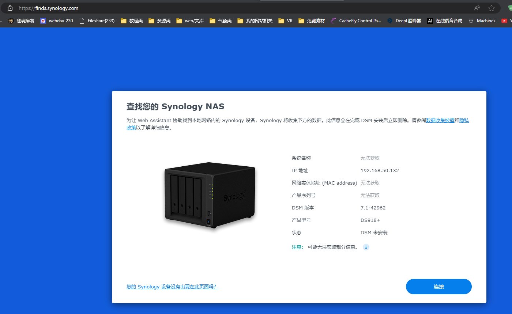Open the CacheFly Control Panel bookmark
512x314 pixels.
(356, 21)
